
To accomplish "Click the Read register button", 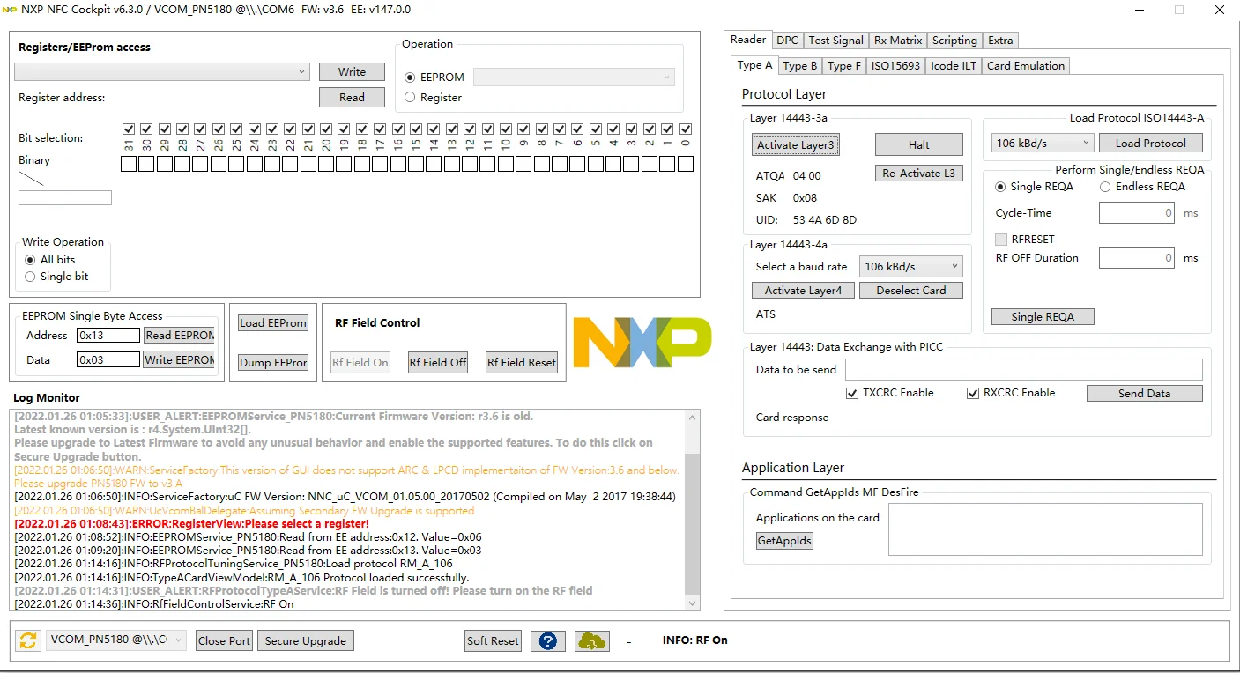I will coord(352,98).
